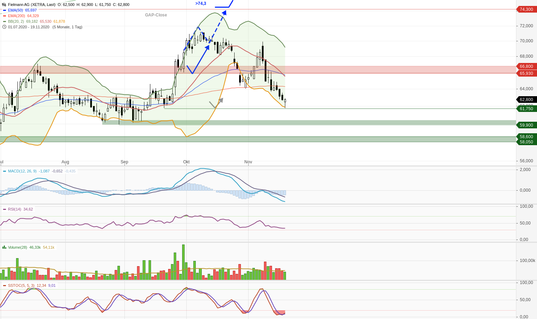Click the blue EMA(50) legend marker
Image resolution: width=537 pixels, height=319 pixels.
coord(5,10)
